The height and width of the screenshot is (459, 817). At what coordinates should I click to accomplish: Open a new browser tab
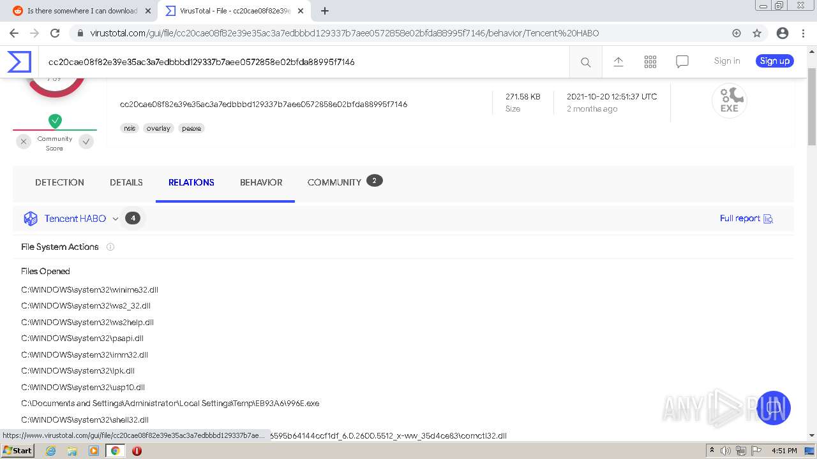(x=324, y=11)
